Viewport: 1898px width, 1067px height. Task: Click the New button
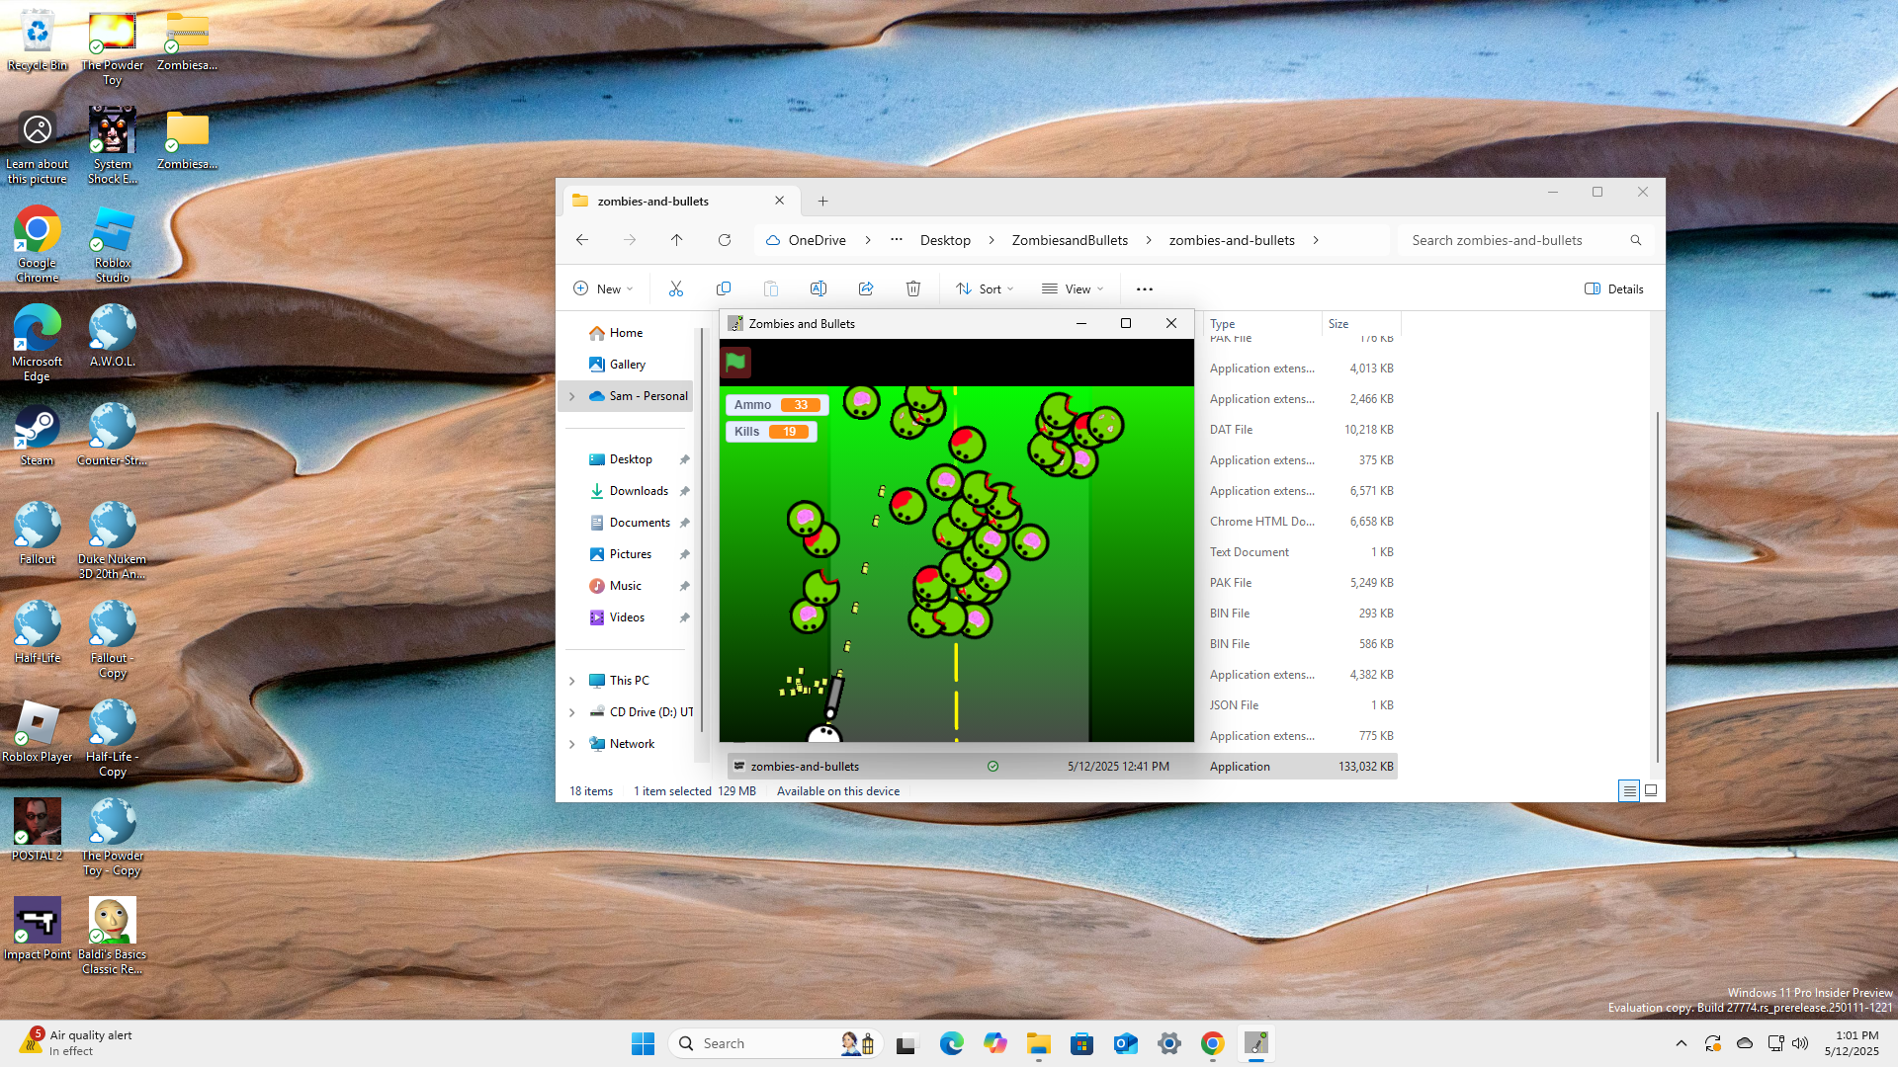click(603, 288)
